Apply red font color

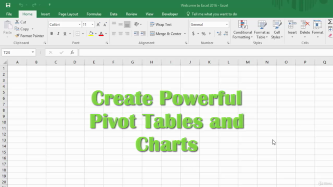[x=101, y=33]
